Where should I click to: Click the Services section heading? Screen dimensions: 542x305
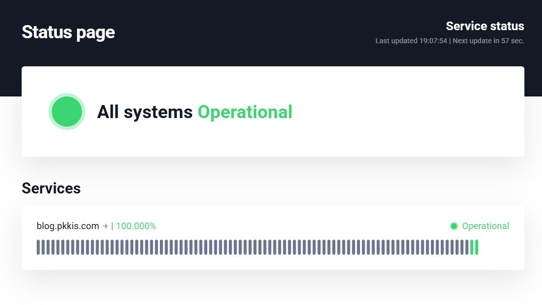point(51,188)
